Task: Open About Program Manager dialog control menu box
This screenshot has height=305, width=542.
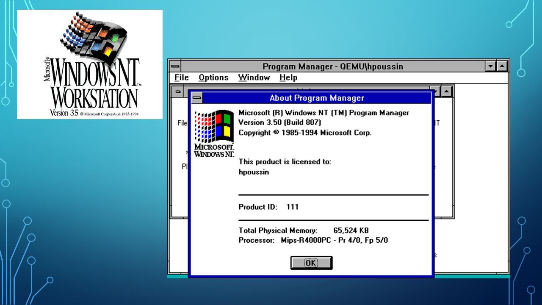Action: pyautogui.click(x=196, y=98)
